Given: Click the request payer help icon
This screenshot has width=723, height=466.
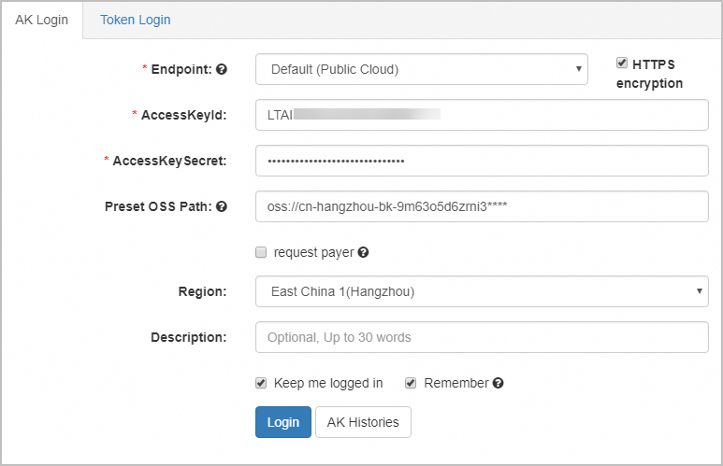Looking at the screenshot, I should pos(363,252).
